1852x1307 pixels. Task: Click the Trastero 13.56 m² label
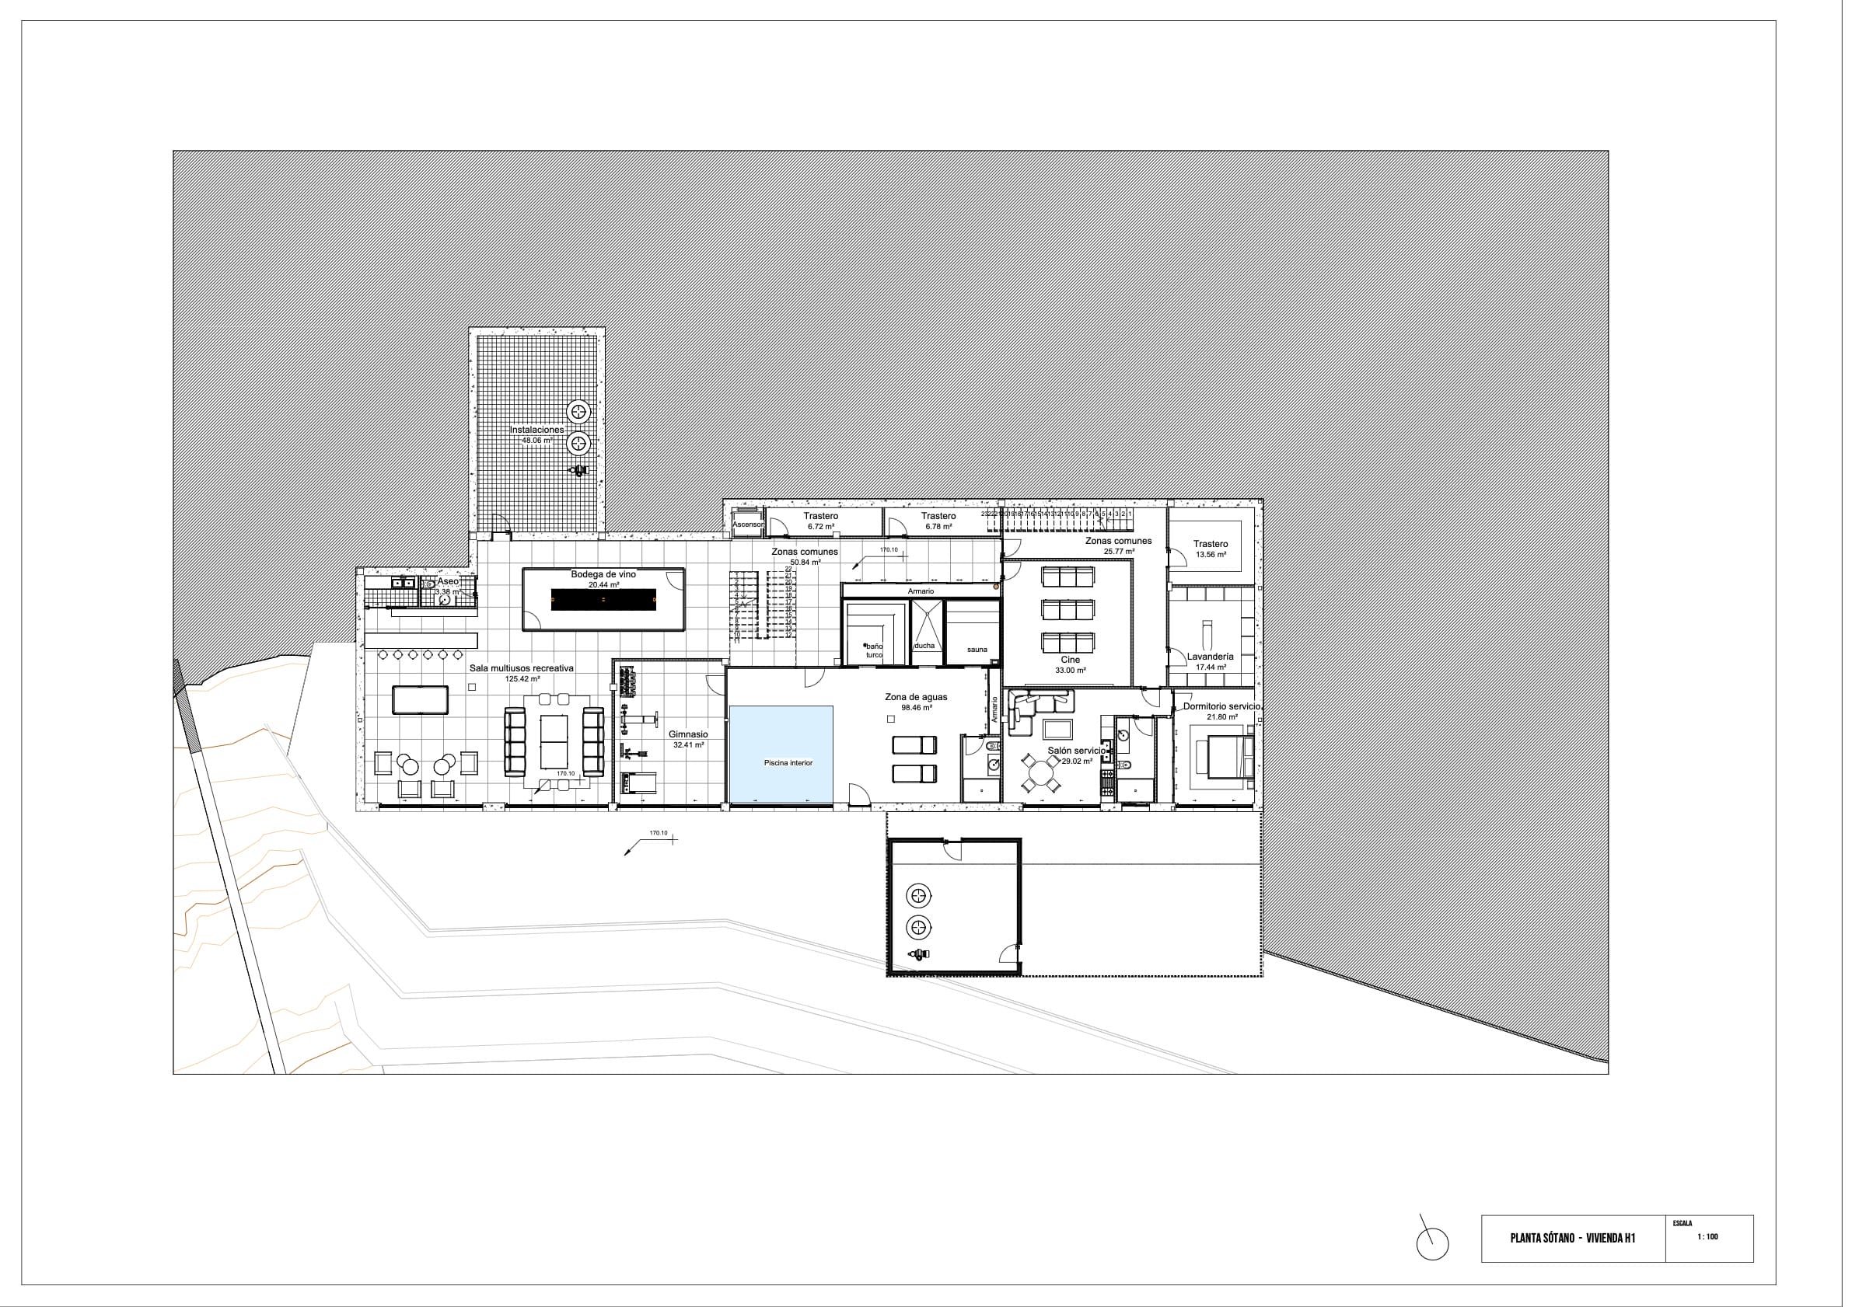point(1210,549)
